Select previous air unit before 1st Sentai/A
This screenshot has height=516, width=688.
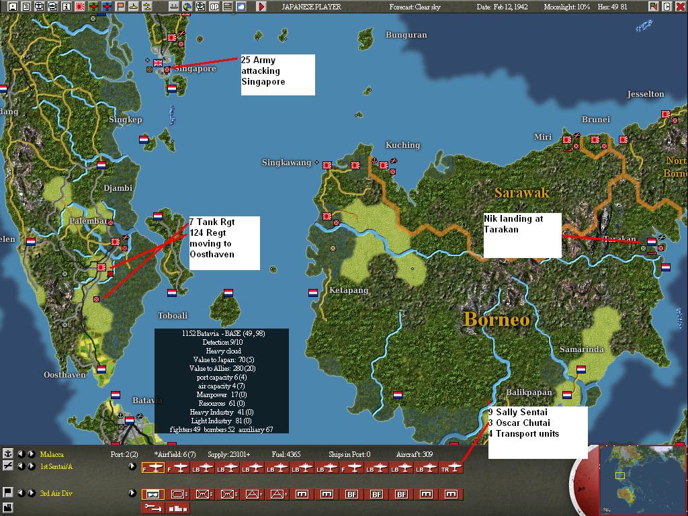21,466
